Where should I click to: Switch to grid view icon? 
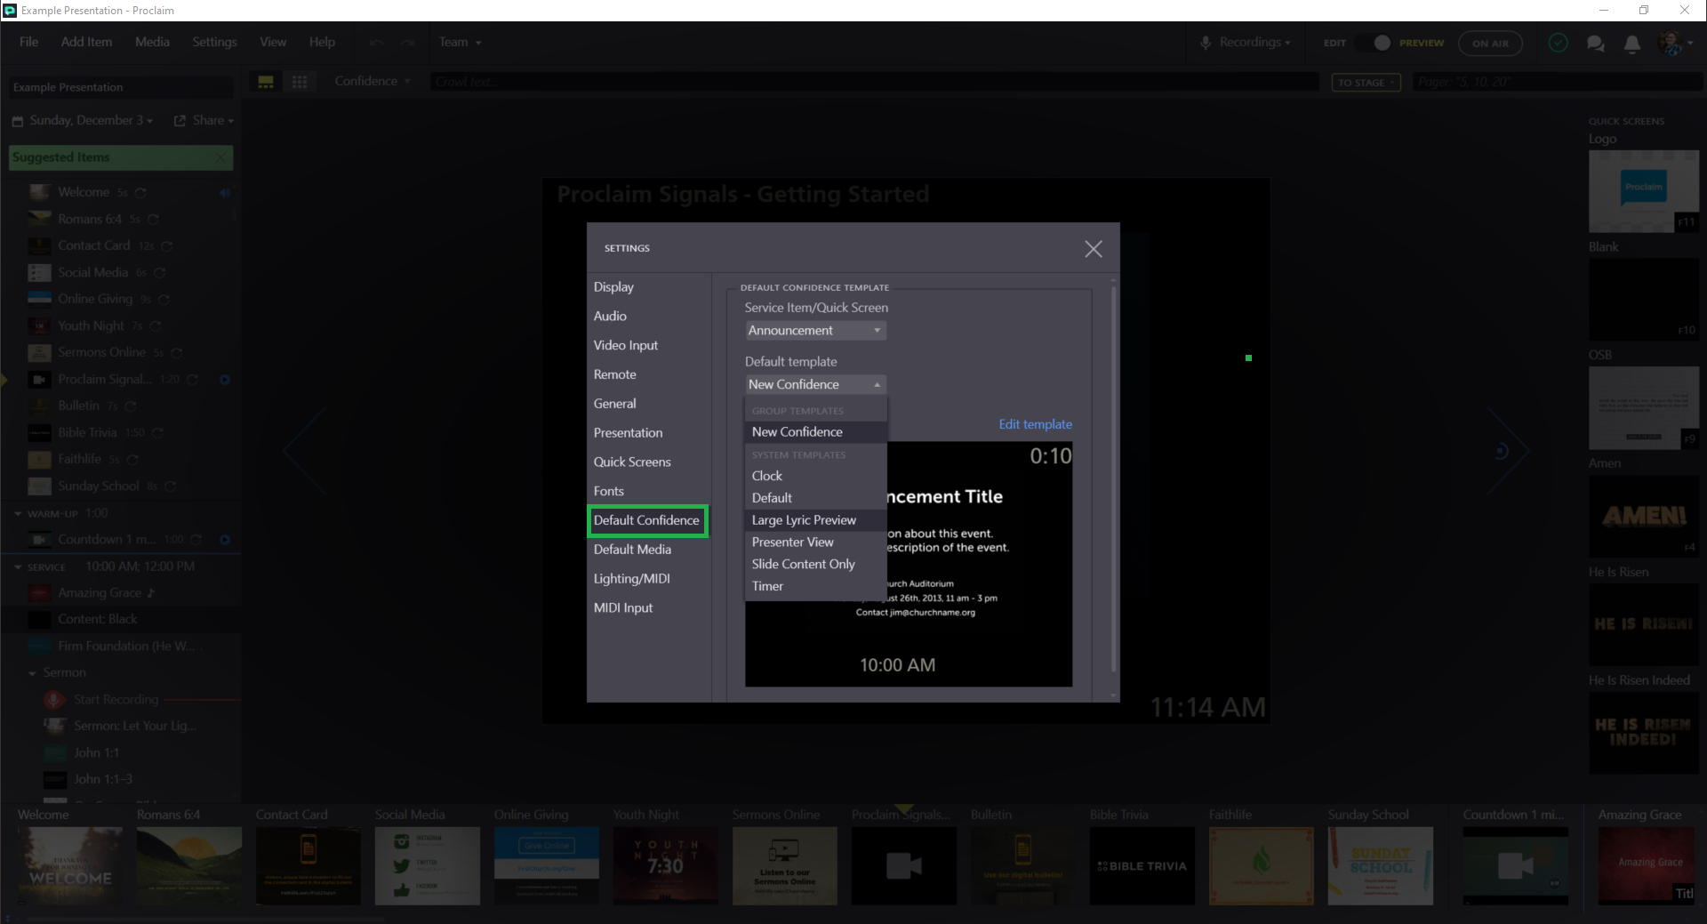point(300,82)
